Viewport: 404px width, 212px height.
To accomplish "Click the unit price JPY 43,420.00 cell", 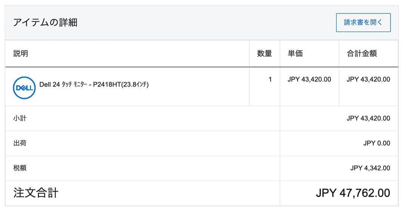I will (x=309, y=79).
